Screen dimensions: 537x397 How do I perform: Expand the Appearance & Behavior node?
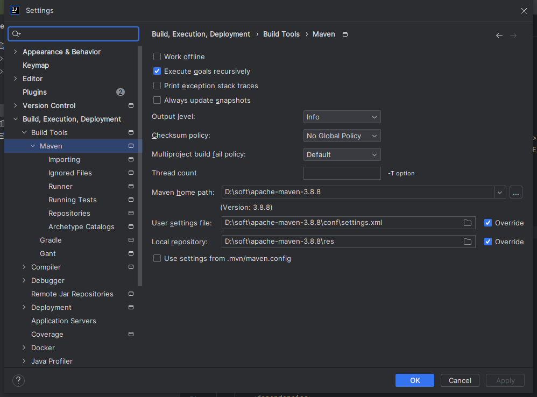16,52
